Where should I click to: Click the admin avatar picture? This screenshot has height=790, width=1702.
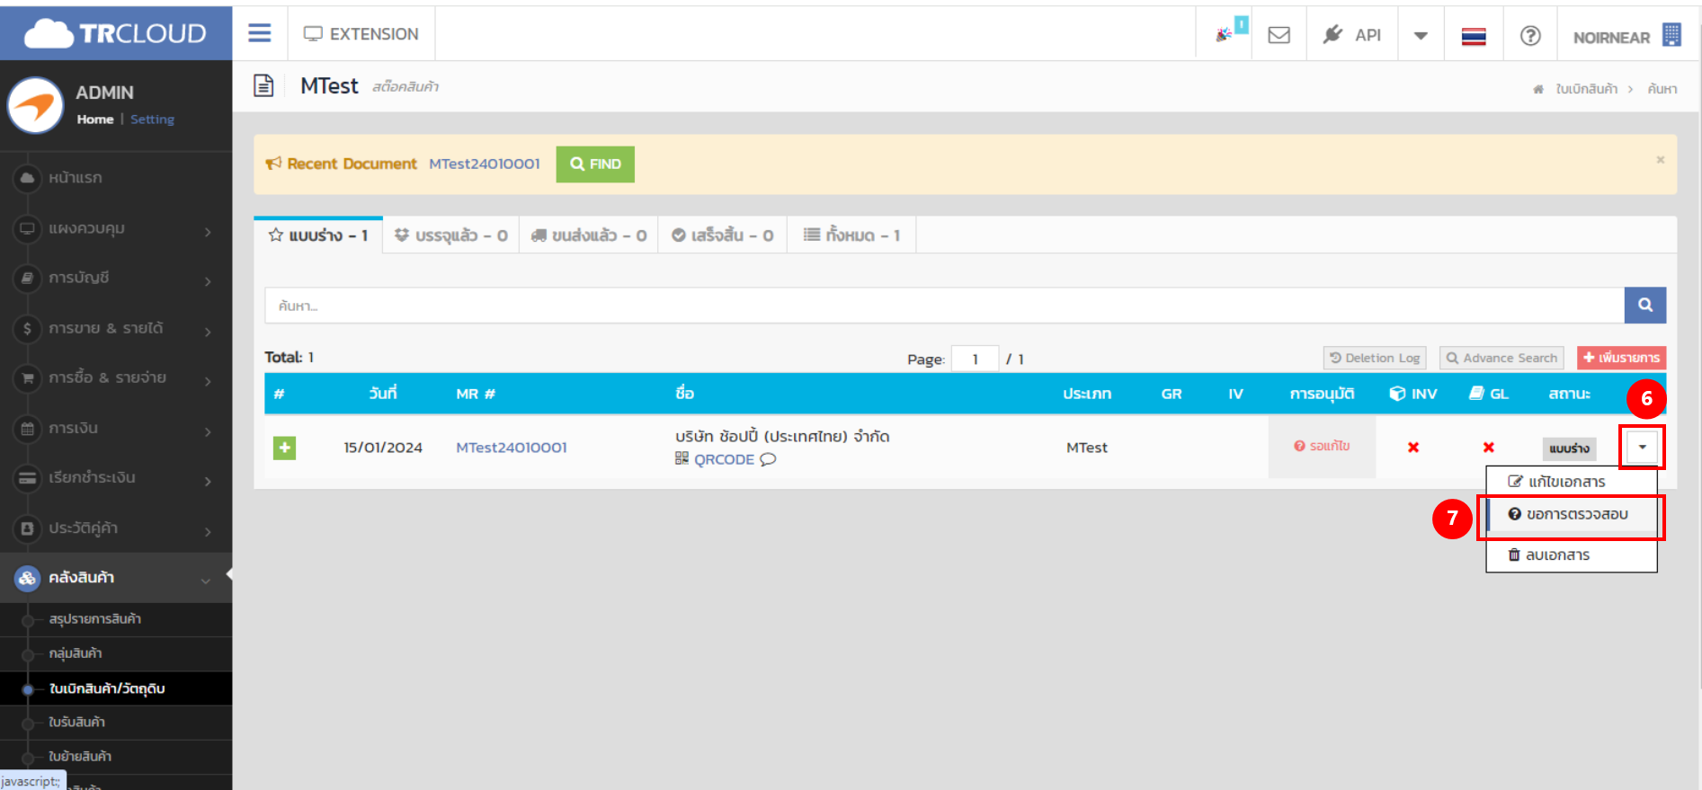[36, 105]
